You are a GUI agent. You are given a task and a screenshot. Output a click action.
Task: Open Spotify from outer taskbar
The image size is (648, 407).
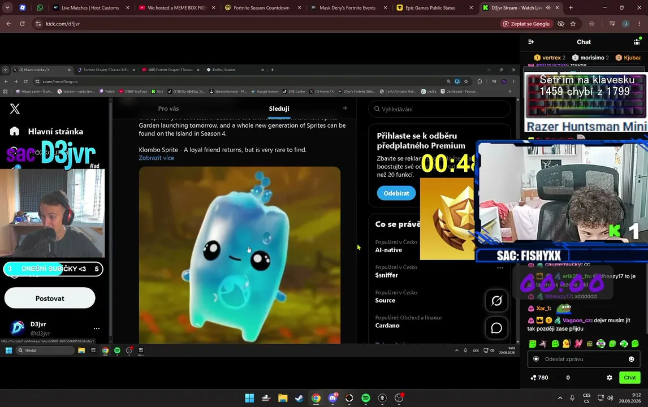(366, 398)
